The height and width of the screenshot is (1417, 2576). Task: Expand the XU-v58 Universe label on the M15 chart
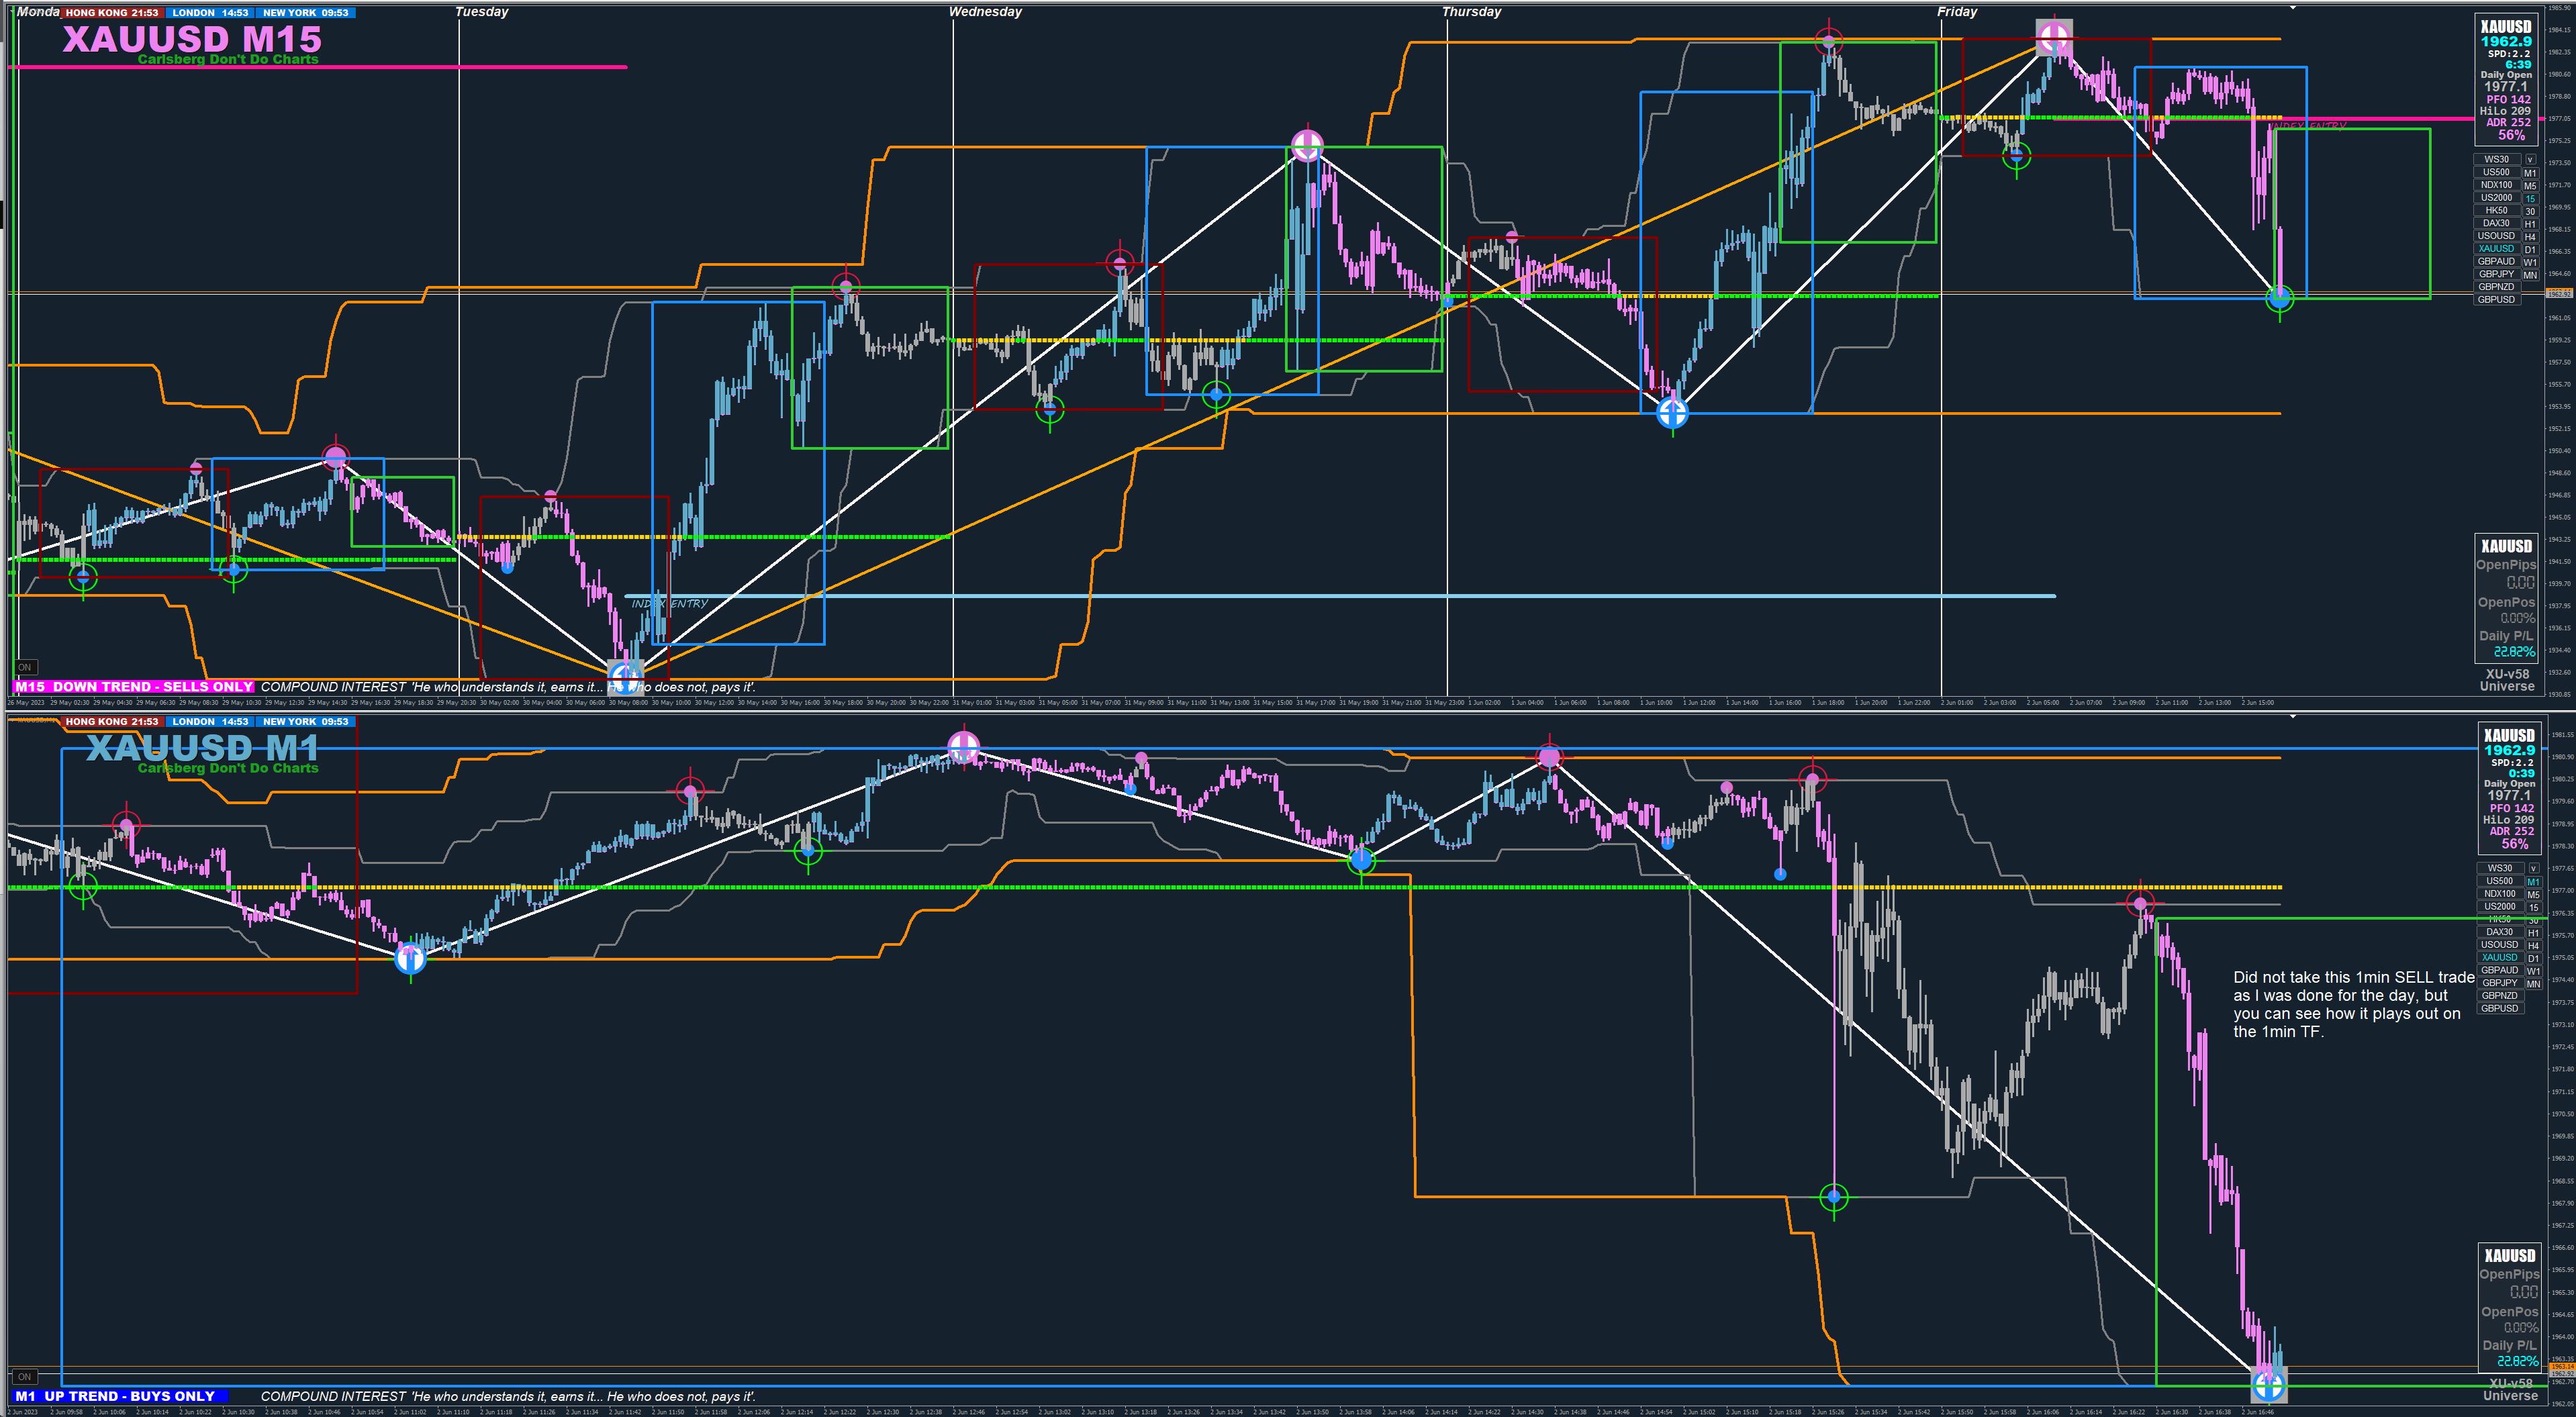(x=2507, y=680)
